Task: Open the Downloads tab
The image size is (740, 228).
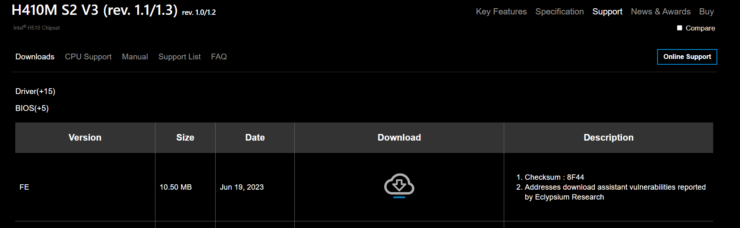Action: pos(35,56)
